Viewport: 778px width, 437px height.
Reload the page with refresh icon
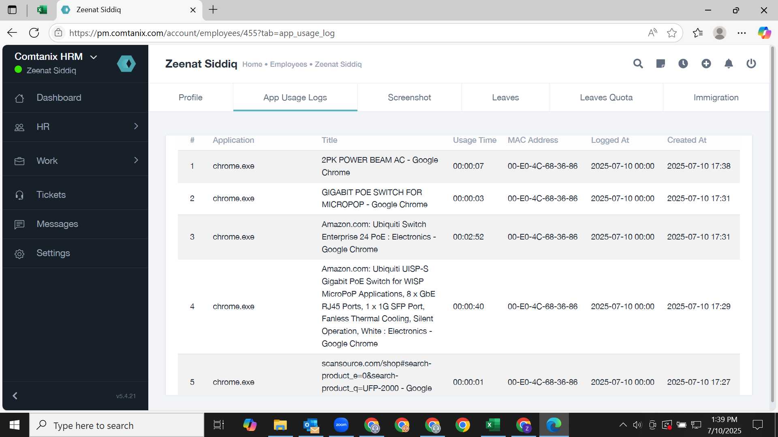(x=34, y=33)
